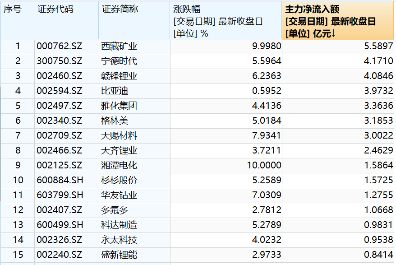Image resolution: width=396 pixels, height=265 pixels.
Task: Select stock code 000762.SZ
Action: pyautogui.click(x=60, y=46)
